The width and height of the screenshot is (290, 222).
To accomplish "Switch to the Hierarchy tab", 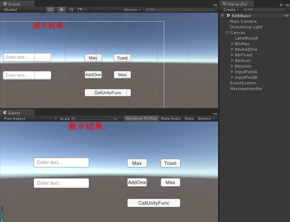I will pos(237,4).
